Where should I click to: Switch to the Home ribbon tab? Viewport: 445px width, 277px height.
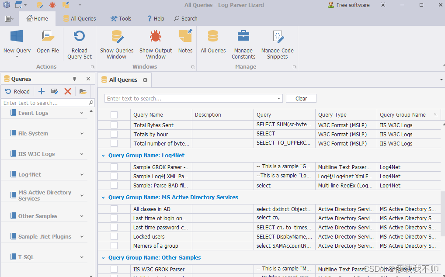pos(37,18)
